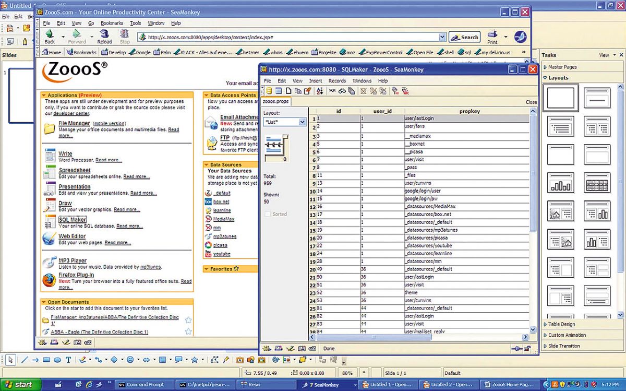Select the zooos.props tab

pyautogui.click(x=276, y=102)
